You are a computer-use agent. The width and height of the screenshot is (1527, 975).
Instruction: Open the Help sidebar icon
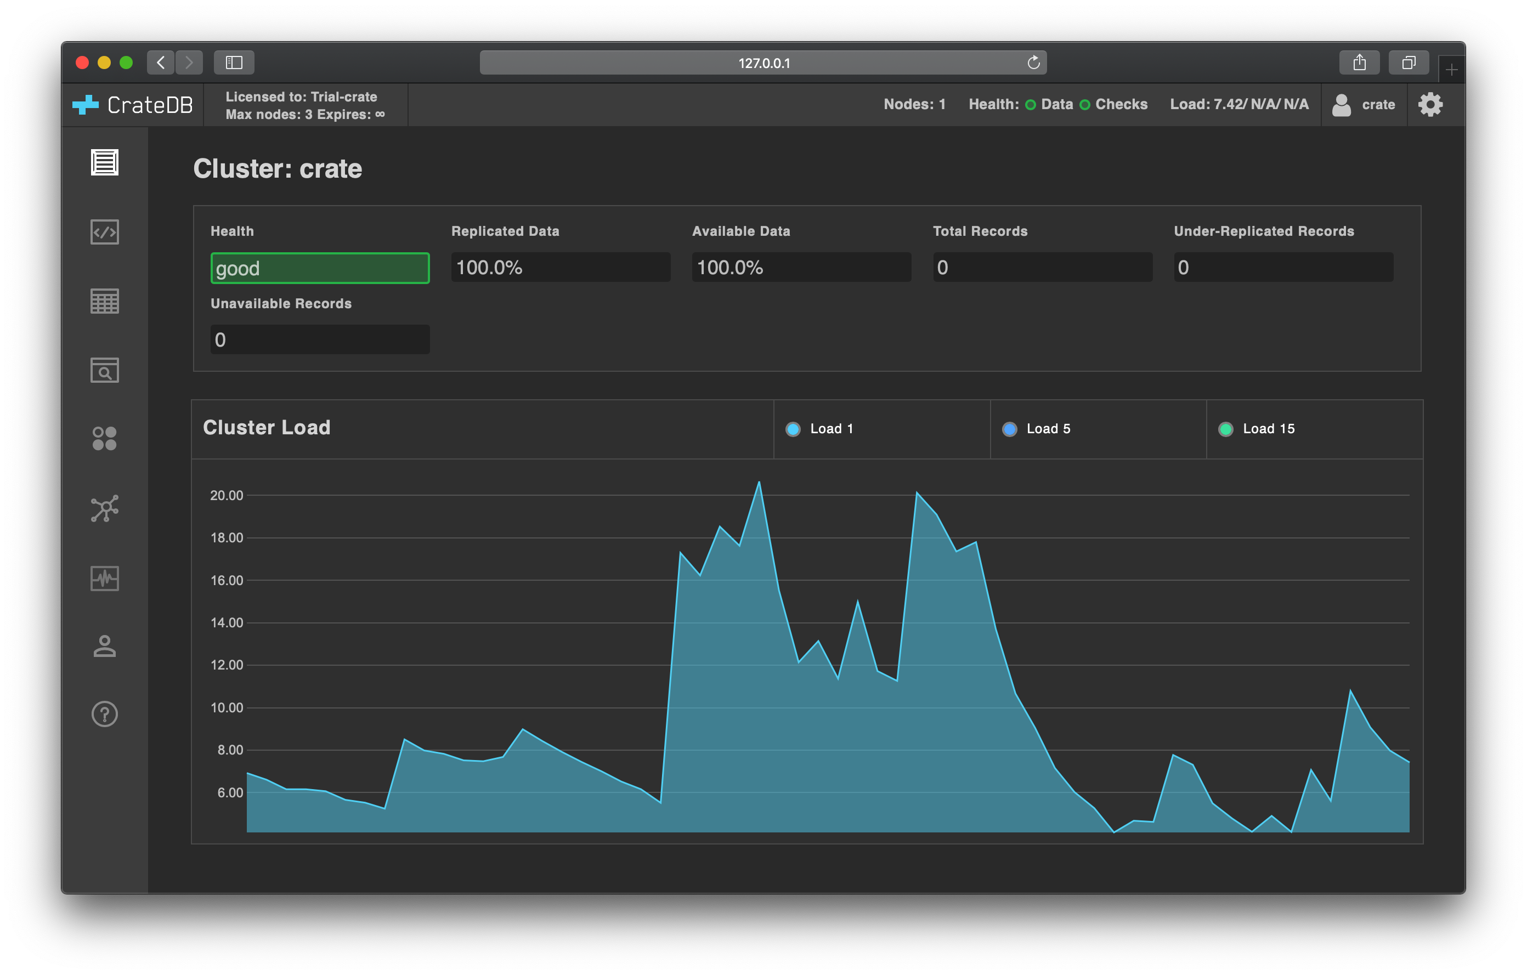tap(105, 715)
